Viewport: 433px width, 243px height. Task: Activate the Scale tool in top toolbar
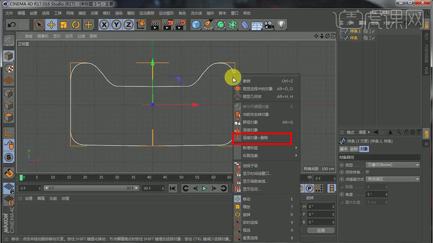tap(63, 25)
